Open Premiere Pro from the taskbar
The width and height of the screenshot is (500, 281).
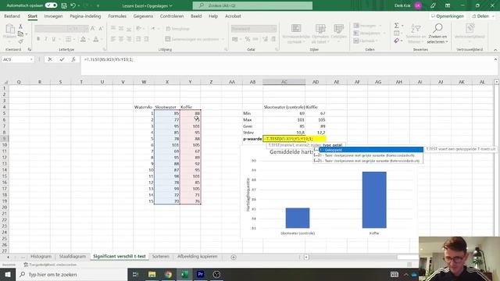(200, 274)
